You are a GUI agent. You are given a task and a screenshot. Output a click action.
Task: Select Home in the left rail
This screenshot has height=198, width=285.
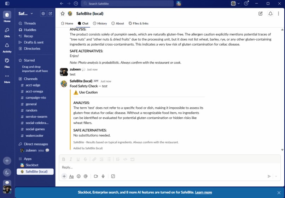pyautogui.click(x=7, y=17)
